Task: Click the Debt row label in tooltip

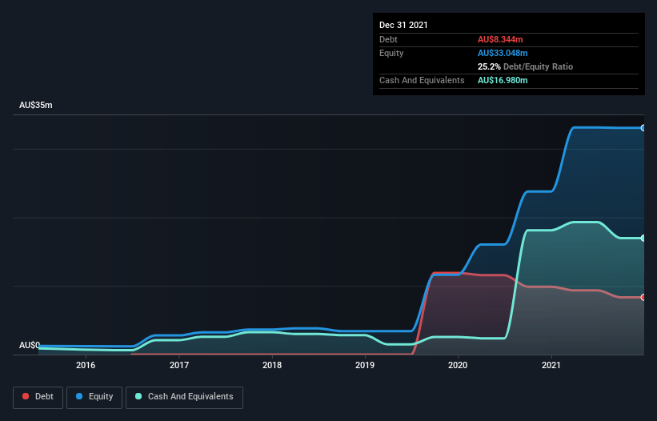Action: point(388,39)
